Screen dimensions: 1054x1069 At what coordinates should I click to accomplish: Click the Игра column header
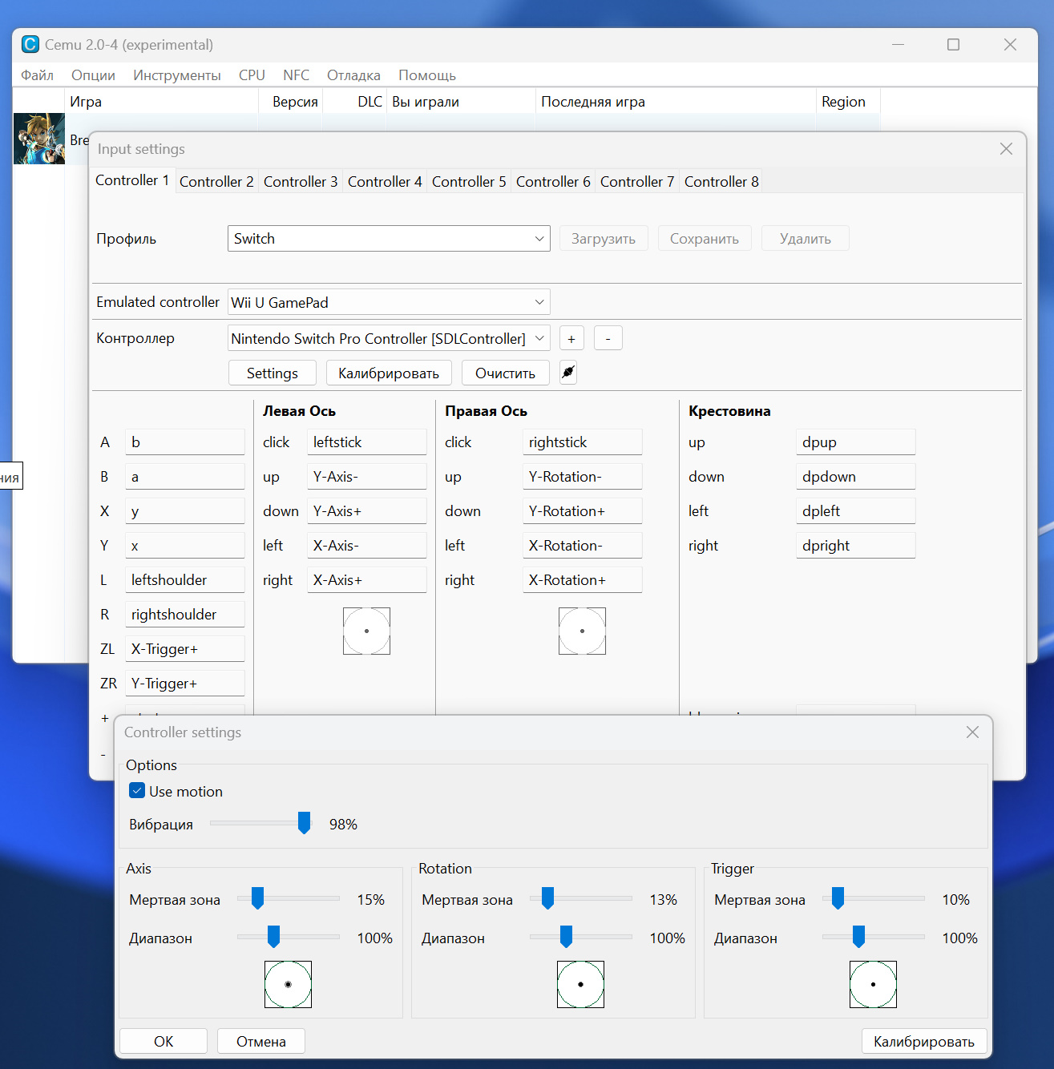point(161,102)
